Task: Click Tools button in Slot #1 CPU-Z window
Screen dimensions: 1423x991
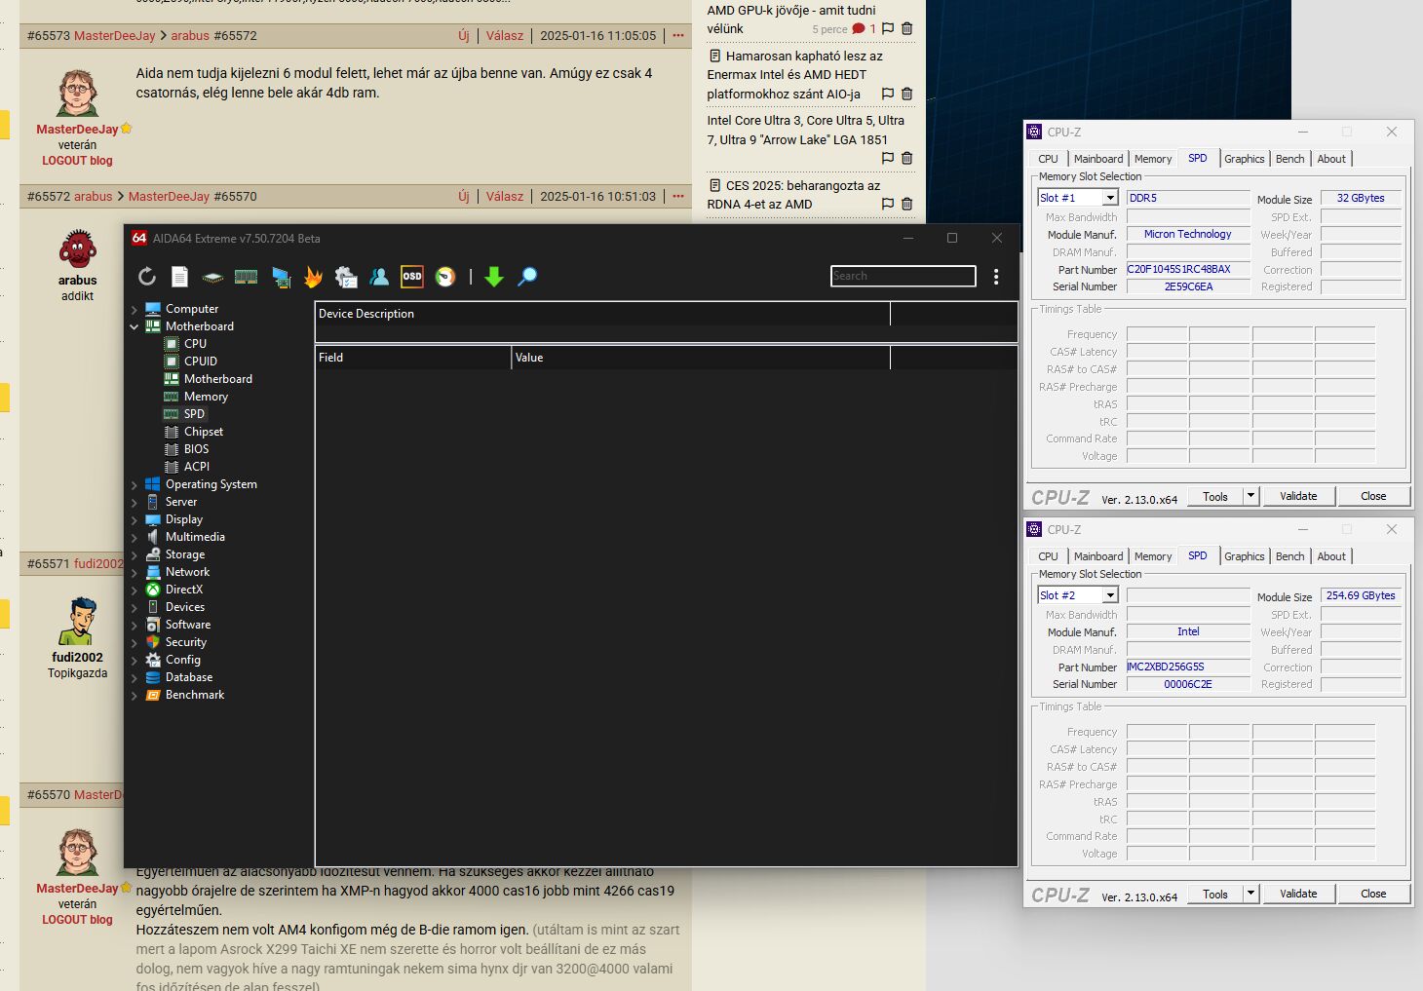Action: pyautogui.click(x=1215, y=496)
